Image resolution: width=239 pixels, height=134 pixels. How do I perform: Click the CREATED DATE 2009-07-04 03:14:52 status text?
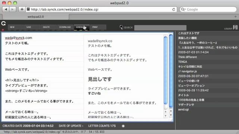point(28,126)
